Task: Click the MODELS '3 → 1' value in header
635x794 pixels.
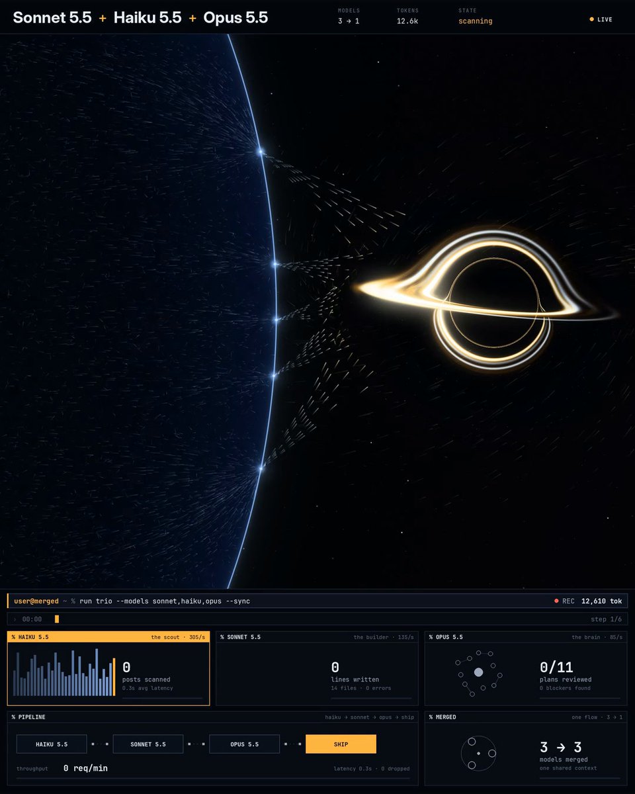Action: [x=349, y=21]
